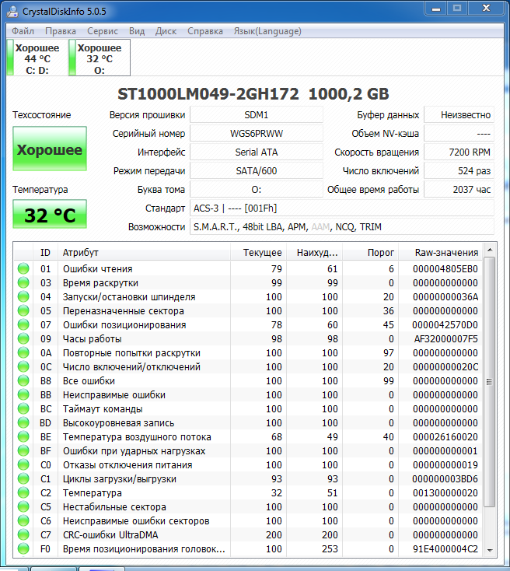
Task: Open the Сервис menu
Action: [103, 31]
